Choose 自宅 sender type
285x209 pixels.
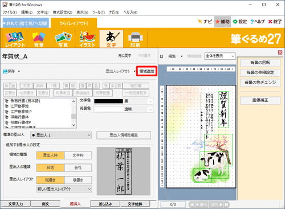[50, 167]
